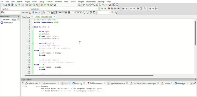The height and width of the screenshot is (97, 197).
Task: Click the Build gear icon
Action: point(42,5)
